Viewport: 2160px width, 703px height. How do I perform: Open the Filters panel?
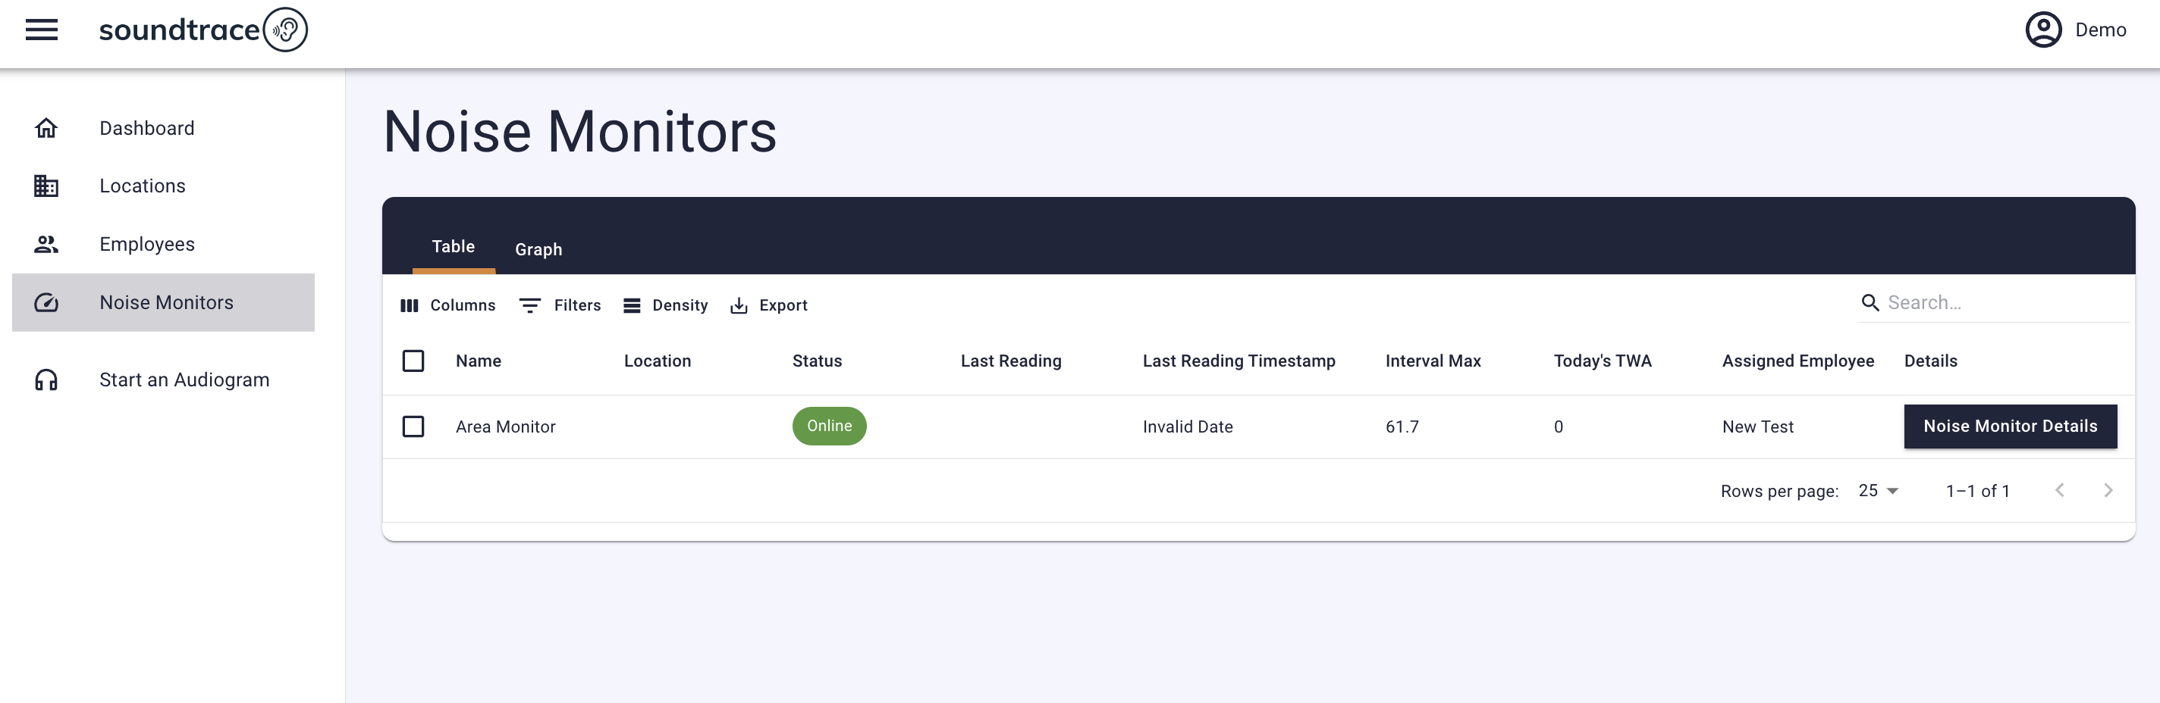[560, 306]
